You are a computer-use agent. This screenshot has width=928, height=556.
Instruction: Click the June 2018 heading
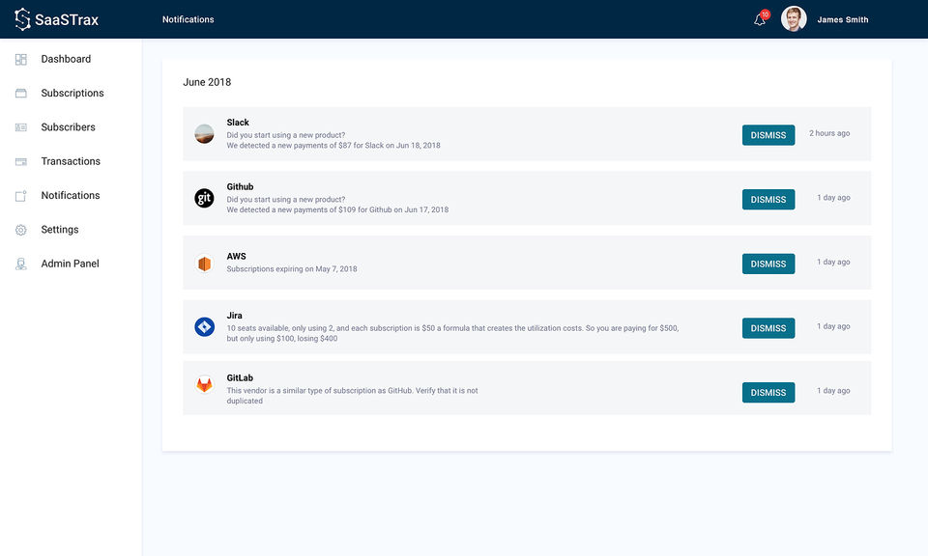click(x=207, y=82)
